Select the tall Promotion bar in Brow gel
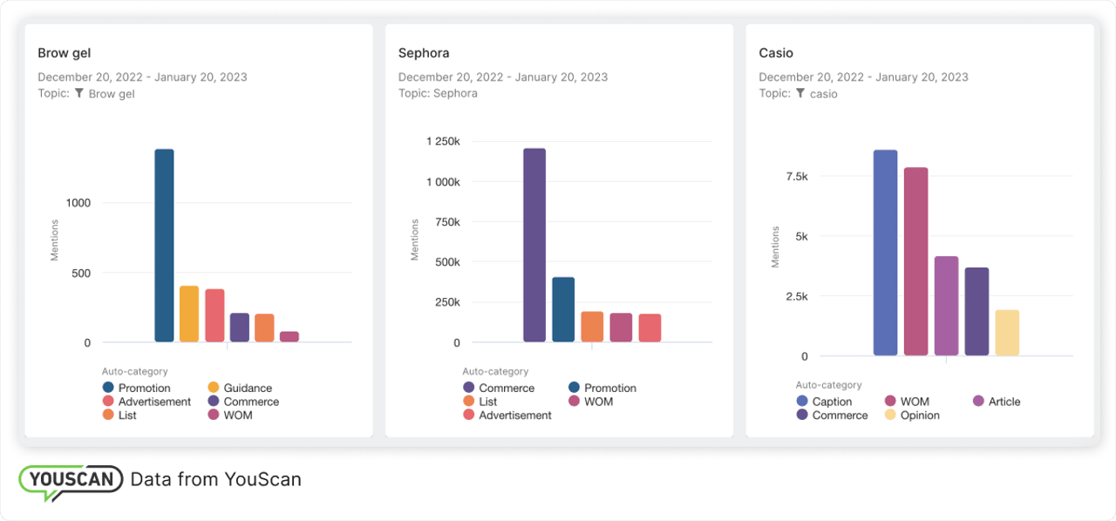The image size is (1116, 521). tap(164, 246)
